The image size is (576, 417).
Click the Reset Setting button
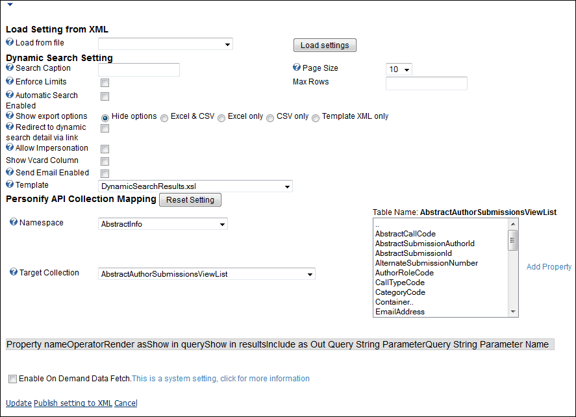click(x=190, y=200)
